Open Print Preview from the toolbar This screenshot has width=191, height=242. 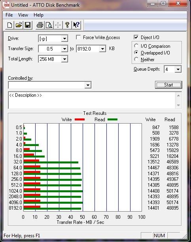(x=49, y=25)
